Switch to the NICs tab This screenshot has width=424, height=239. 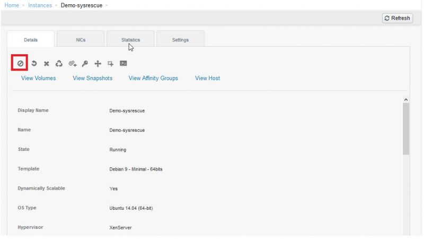pos(81,40)
